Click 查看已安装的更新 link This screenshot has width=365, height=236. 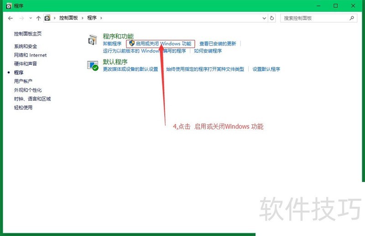point(218,43)
